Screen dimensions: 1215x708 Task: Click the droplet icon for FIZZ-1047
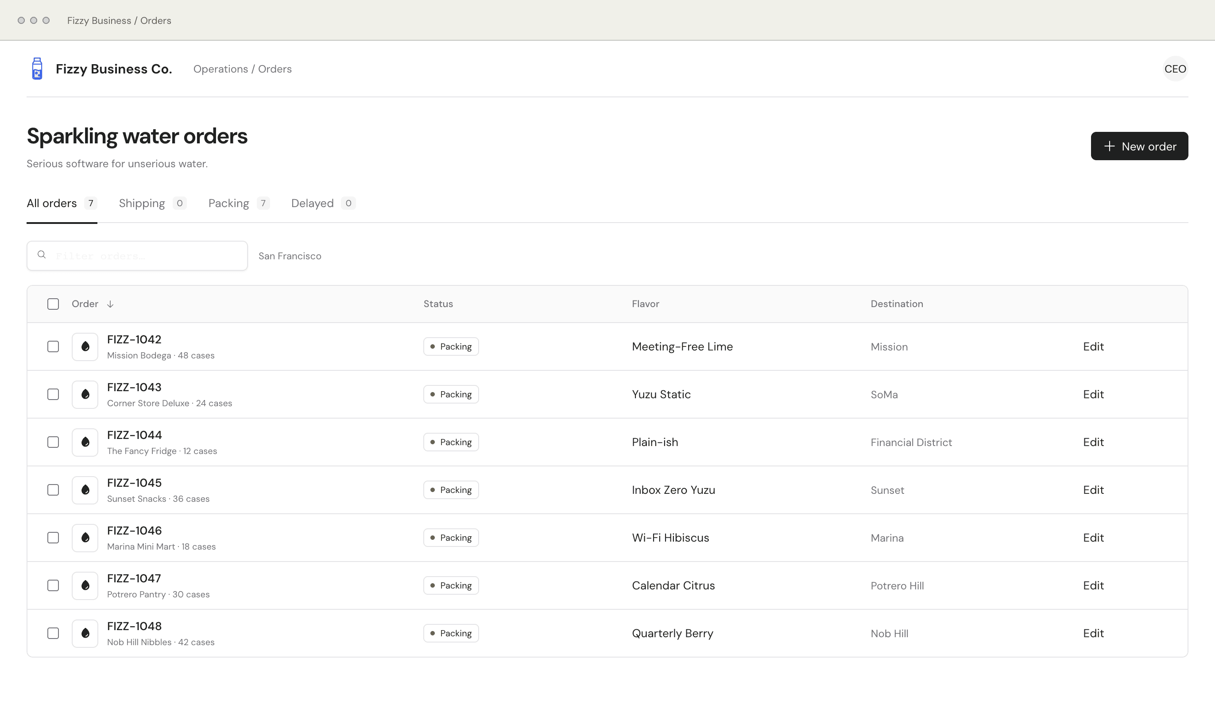[85, 585]
